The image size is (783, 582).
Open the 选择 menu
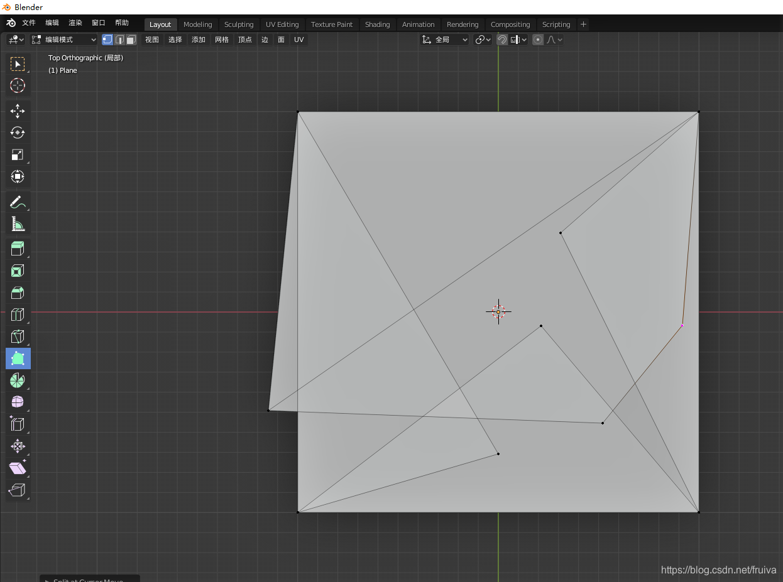tap(175, 40)
